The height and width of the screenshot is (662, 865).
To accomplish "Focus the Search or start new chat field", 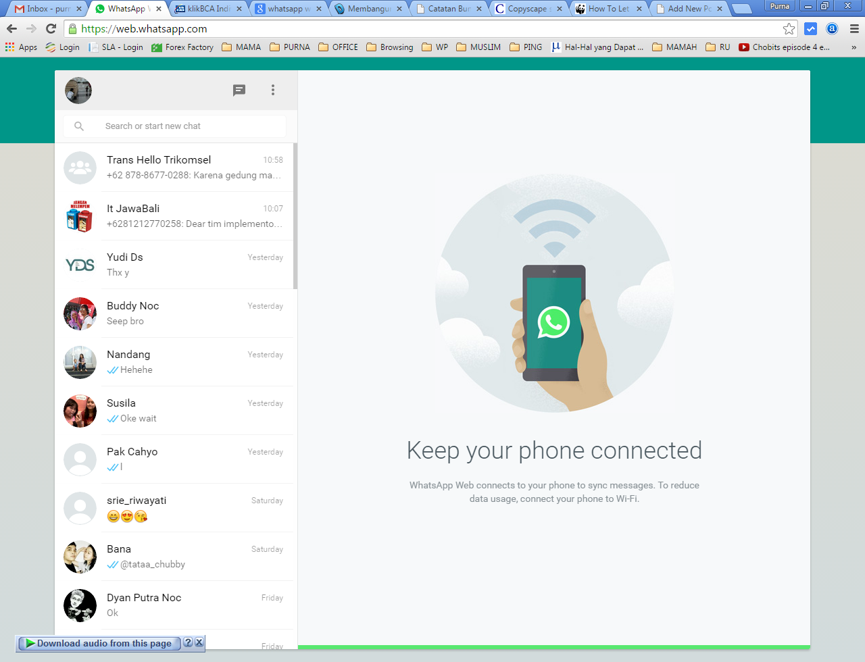I will [174, 126].
